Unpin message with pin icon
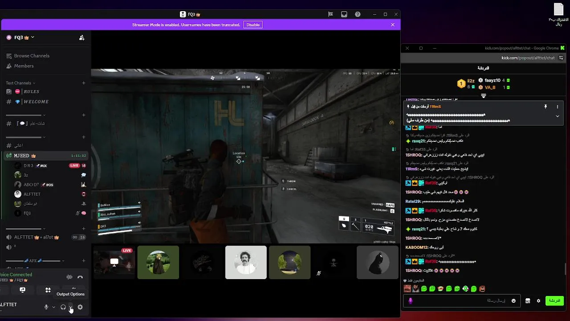Viewport: 570px width, 321px height. (x=545, y=107)
